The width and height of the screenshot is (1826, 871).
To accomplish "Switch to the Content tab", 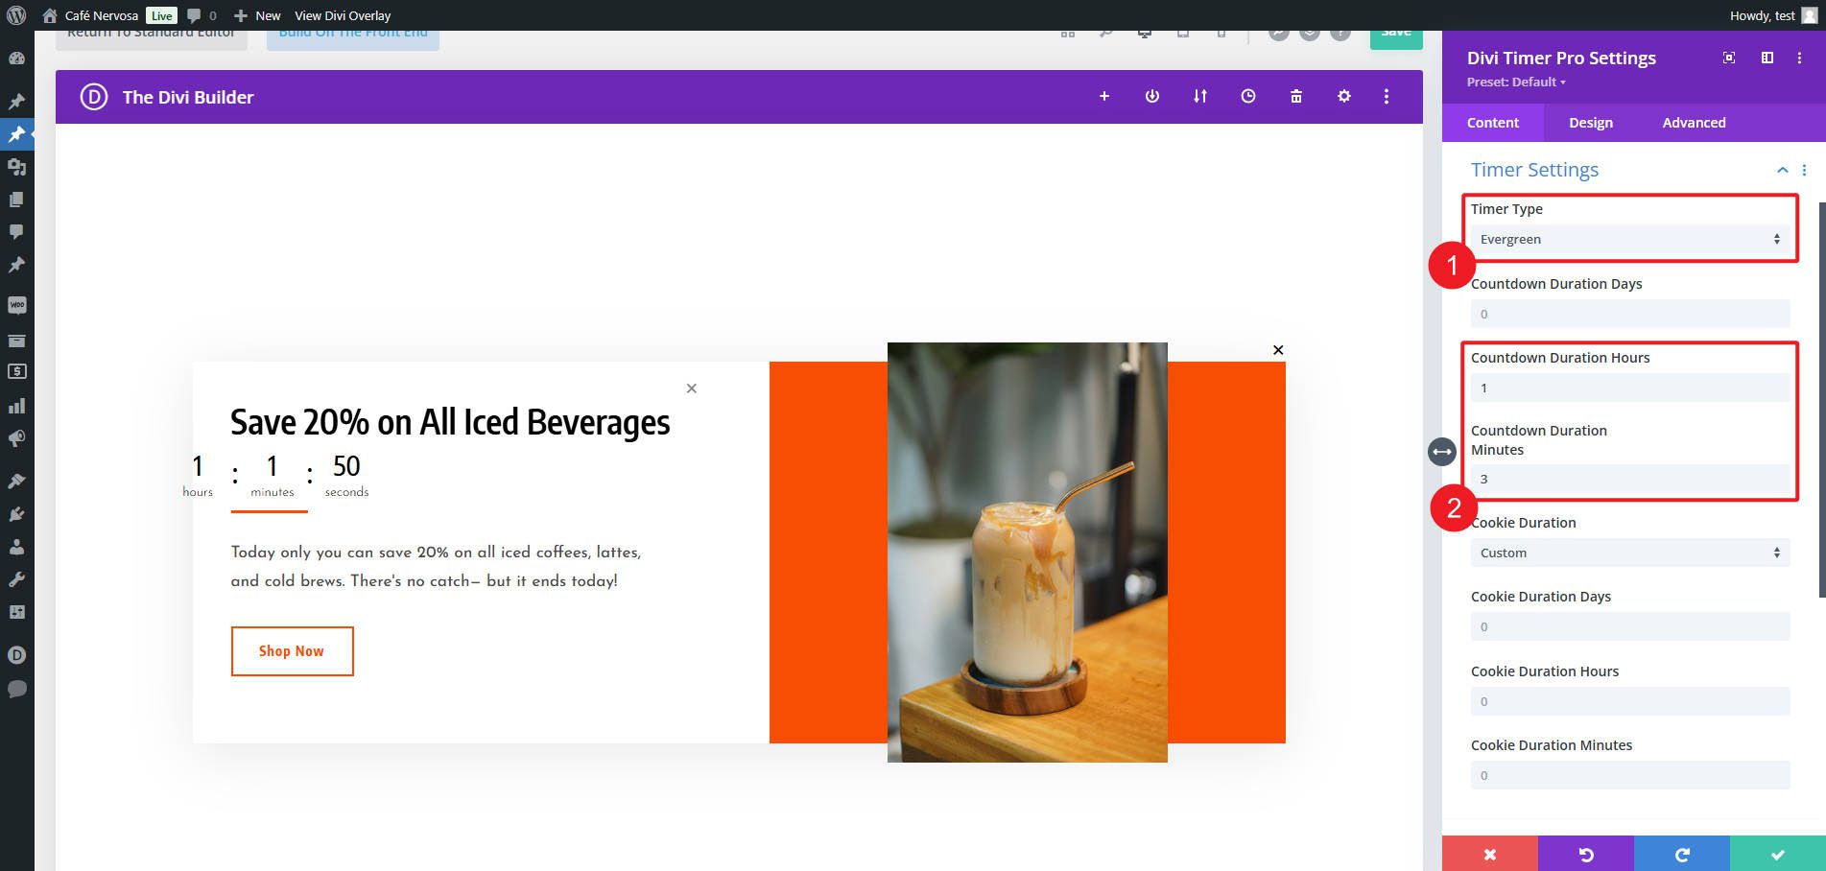I will [1493, 123].
